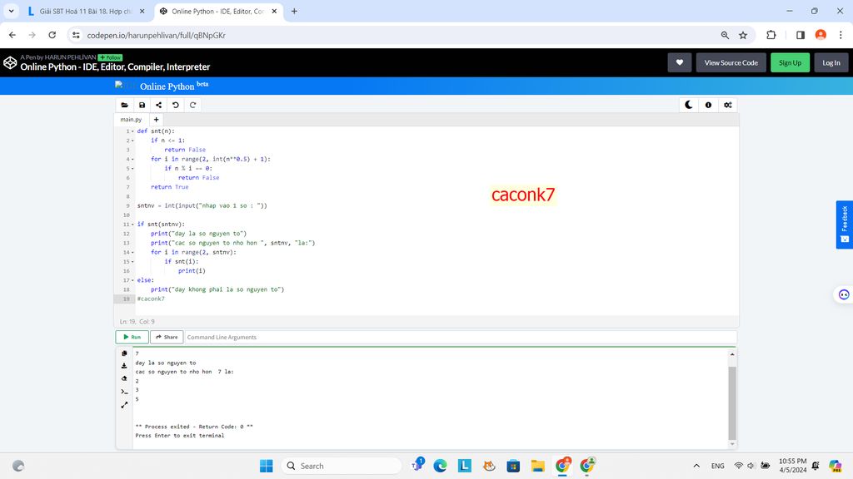Image resolution: width=853 pixels, height=479 pixels.
Task: Fold the for loop at line 14
Action: pos(132,253)
